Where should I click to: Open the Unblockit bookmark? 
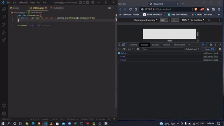pos(130,15)
